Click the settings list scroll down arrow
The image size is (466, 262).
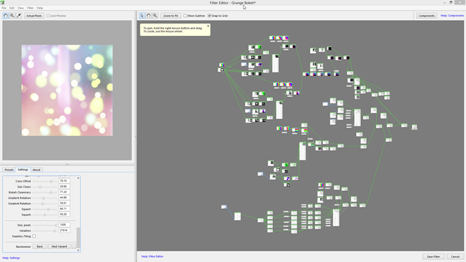pos(78,250)
